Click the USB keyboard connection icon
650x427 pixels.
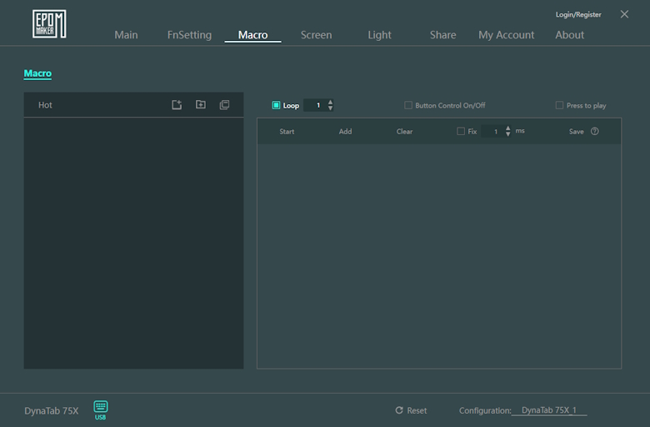pyautogui.click(x=101, y=407)
